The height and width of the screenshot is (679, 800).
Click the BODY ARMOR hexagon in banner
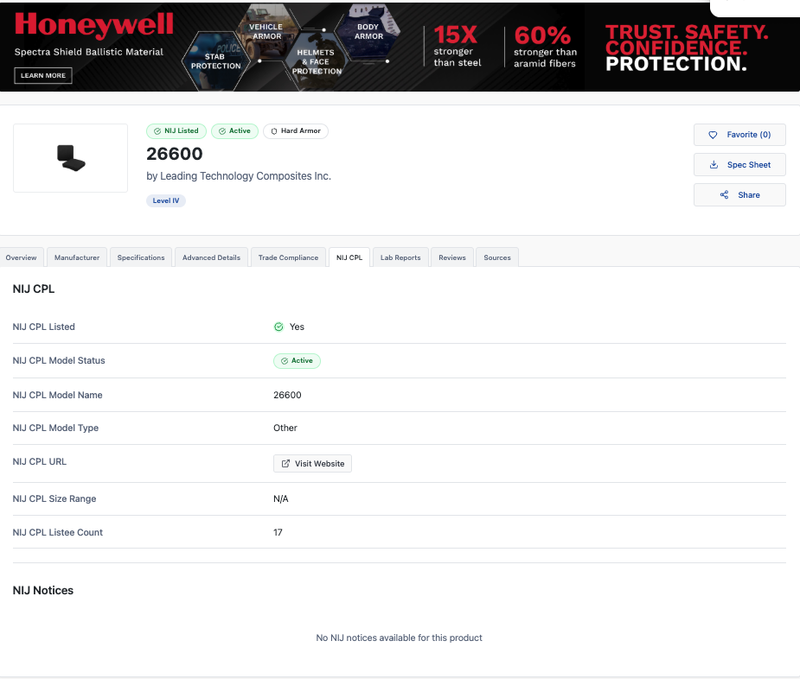[x=368, y=32]
